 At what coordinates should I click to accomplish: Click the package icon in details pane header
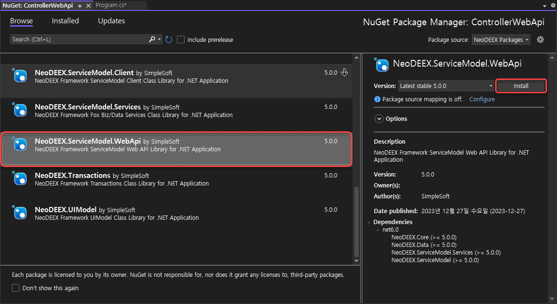381,65
